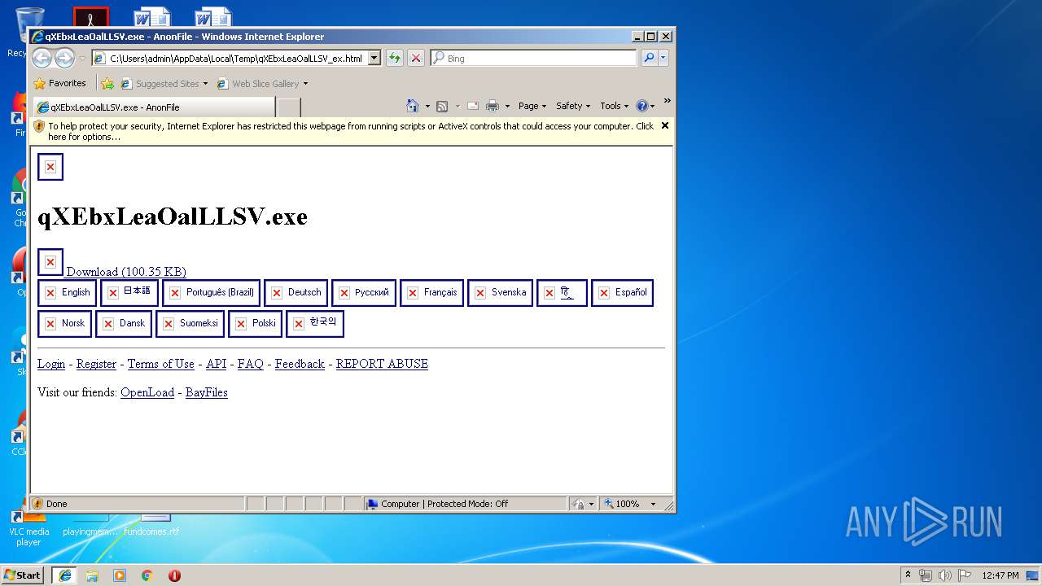Open the FAQ link
This screenshot has height=586, width=1042.
[251, 364]
